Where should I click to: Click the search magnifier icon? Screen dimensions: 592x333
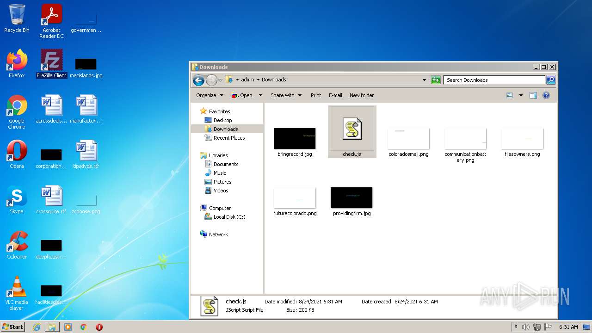click(x=551, y=80)
